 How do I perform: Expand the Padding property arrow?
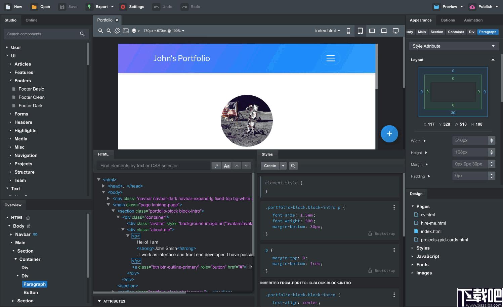coord(429,176)
